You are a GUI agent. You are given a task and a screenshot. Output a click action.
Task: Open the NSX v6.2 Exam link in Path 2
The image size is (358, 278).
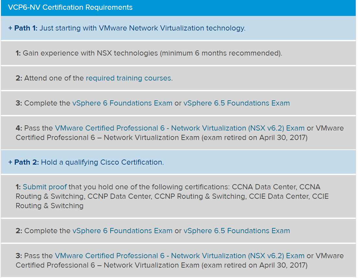(180, 256)
